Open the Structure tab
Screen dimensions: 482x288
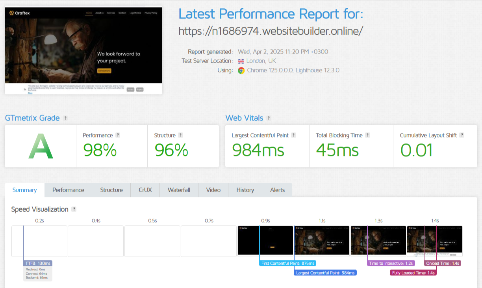[111, 190]
